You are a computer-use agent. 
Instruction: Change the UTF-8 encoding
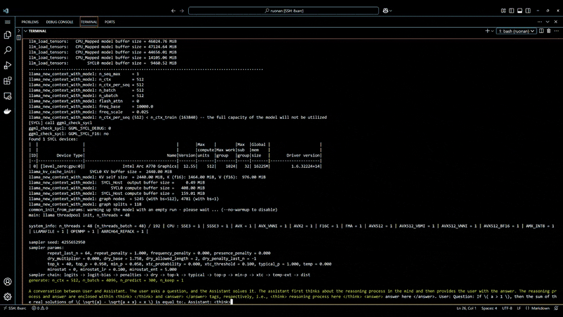coord(507,308)
